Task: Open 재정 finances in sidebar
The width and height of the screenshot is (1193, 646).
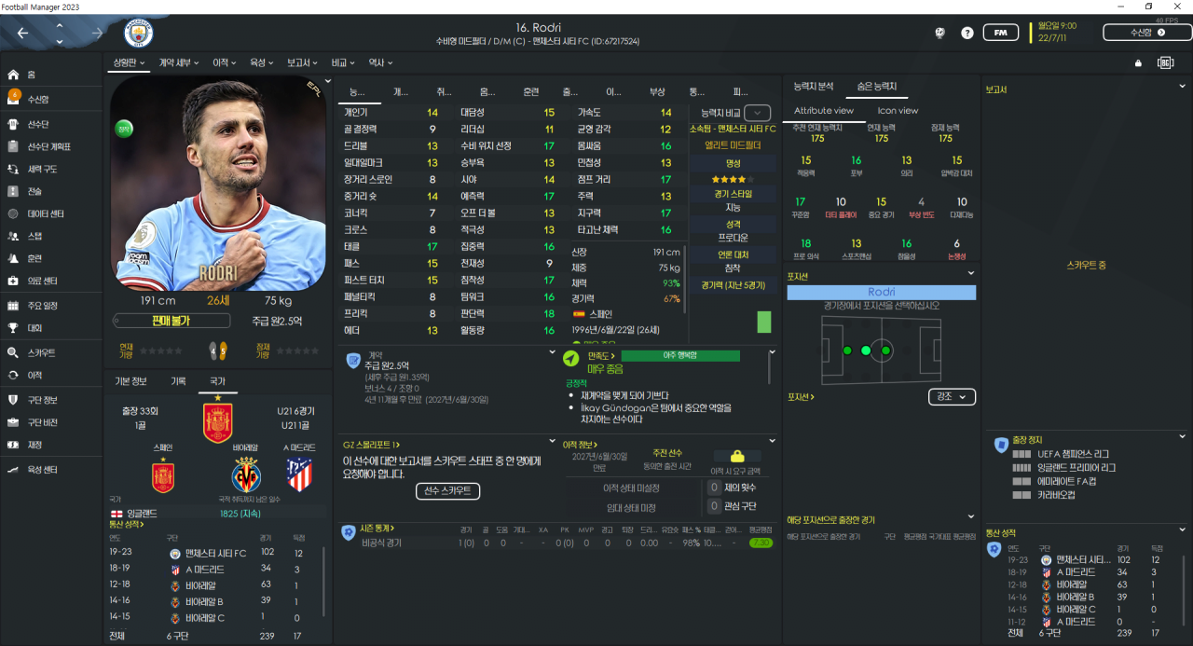Action: point(34,445)
